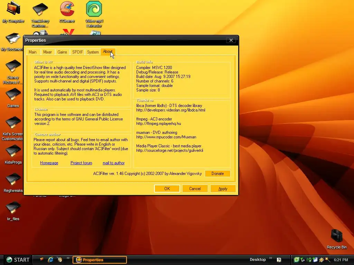Image resolution: width=354 pixels, height=265 pixels.
Task: Expand the quick launch overflow chevron
Action: point(68,258)
